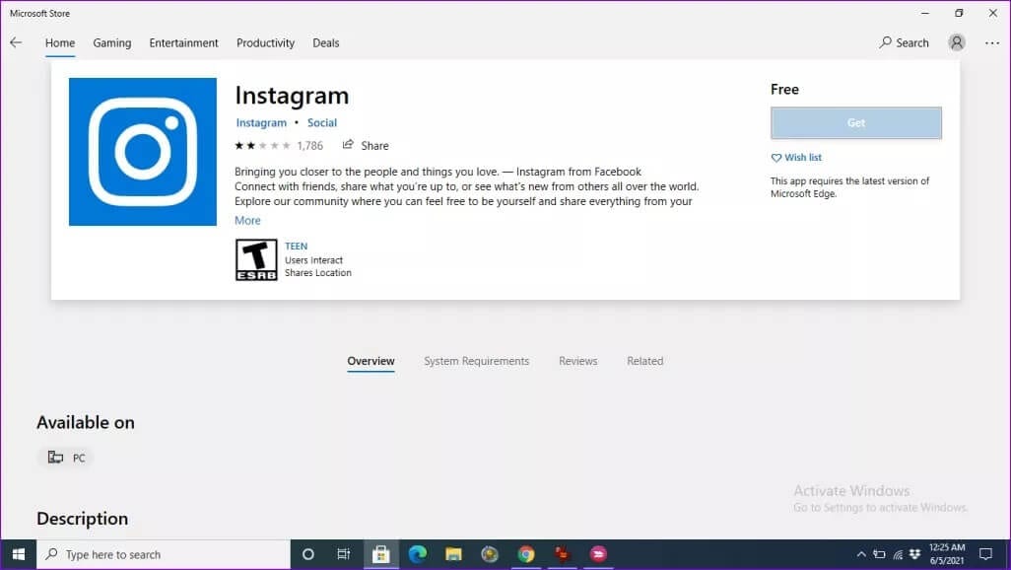Image resolution: width=1011 pixels, height=570 pixels.
Task: Open Cortana circle icon
Action: (308, 554)
